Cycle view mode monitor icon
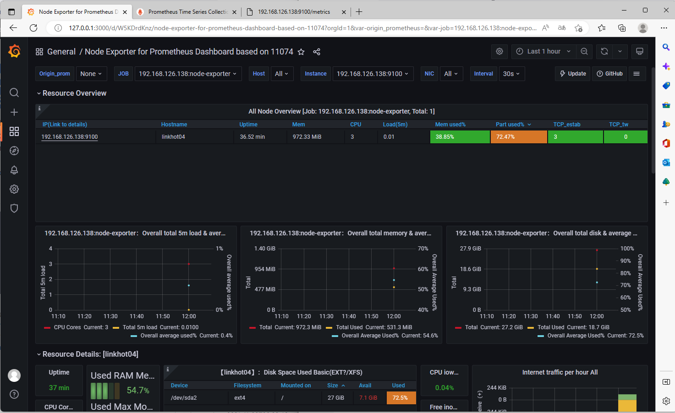The image size is (675, 413). point(640,52)
